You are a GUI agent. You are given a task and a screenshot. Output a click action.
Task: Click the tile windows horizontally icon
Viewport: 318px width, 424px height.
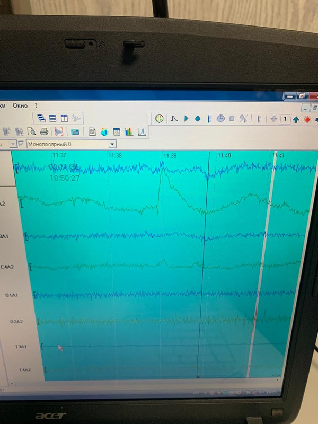click(x=52, y=118)
